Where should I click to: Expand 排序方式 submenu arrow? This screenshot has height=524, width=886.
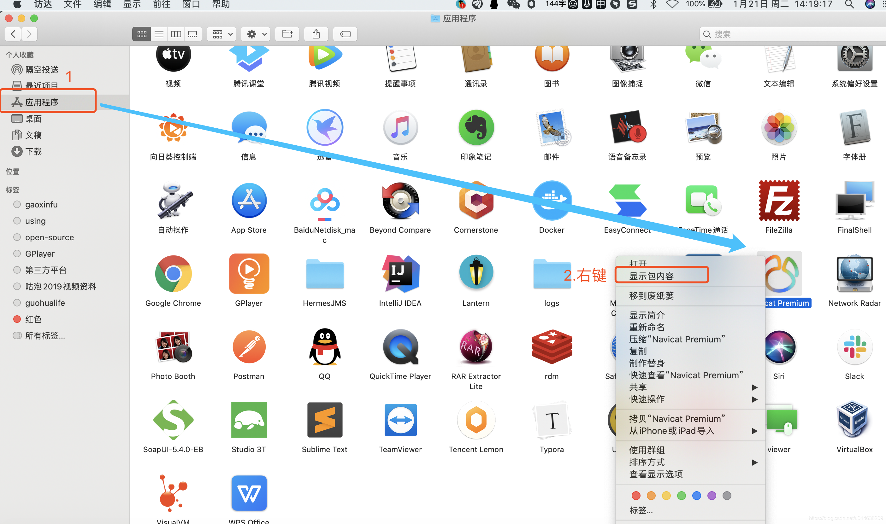756,462
